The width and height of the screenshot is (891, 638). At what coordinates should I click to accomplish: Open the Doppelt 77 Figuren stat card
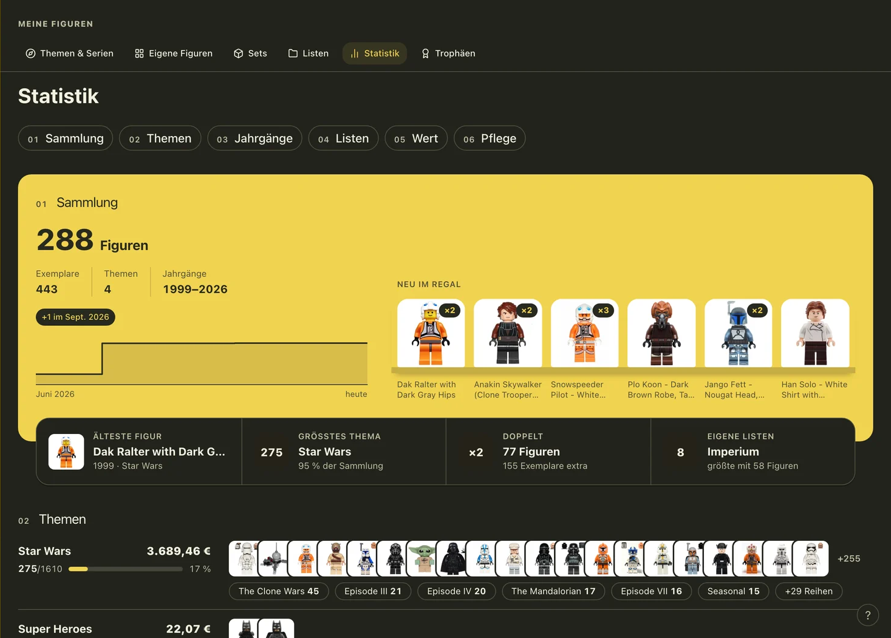click(548, 451)
